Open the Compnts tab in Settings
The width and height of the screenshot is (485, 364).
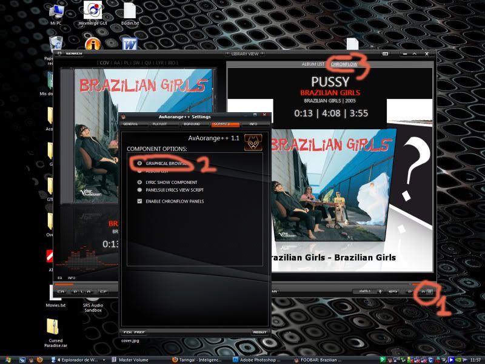(x=226, y=124)
